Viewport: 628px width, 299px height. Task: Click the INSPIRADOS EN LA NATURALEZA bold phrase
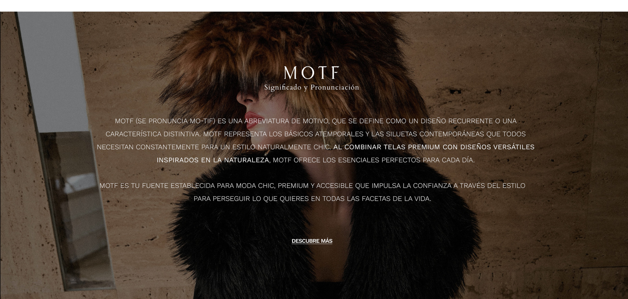[213, 160]
